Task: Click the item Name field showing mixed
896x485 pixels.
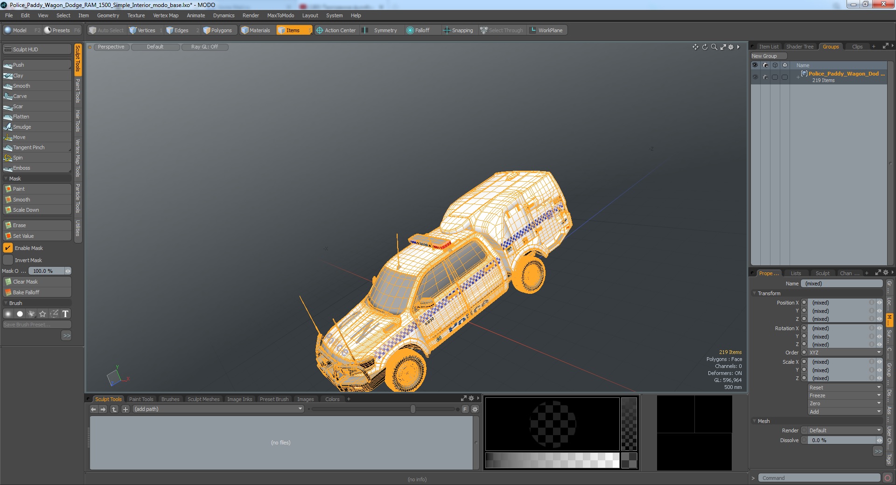Action: pyautogui.click(x=842, y=284)
